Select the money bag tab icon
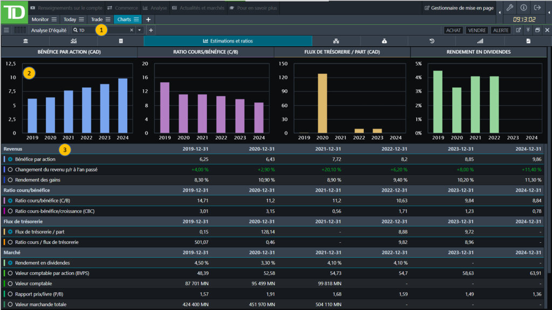Viewport: 552px width, 310px height. click(x=384, y=41)
